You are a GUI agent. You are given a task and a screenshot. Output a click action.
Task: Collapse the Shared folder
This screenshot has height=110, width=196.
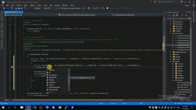tap(173, 80)
